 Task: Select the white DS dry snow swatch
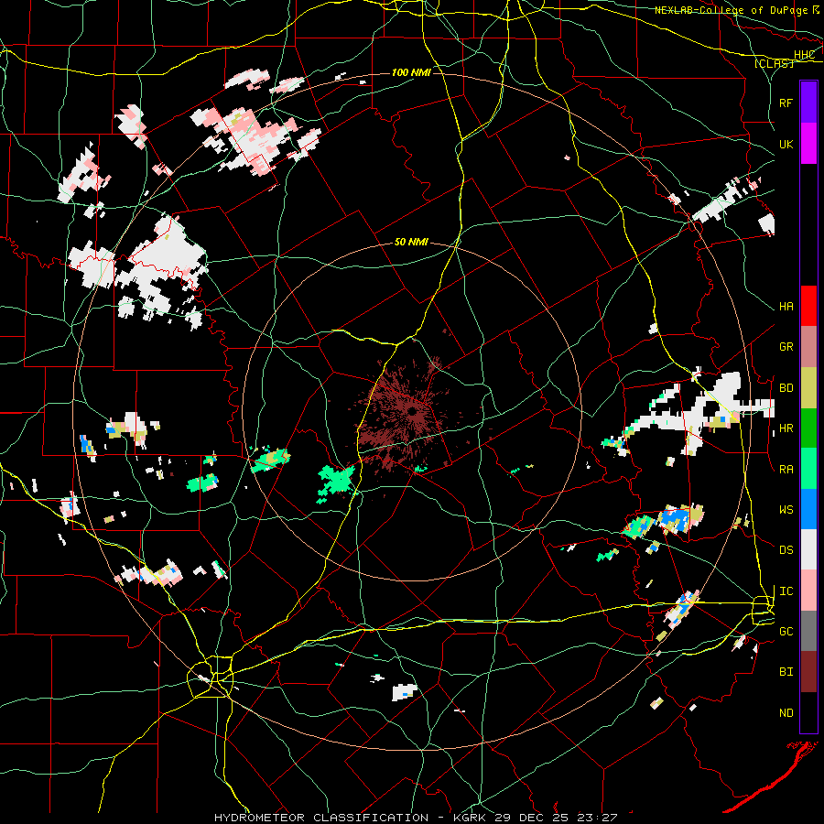[x=808, y=549]
